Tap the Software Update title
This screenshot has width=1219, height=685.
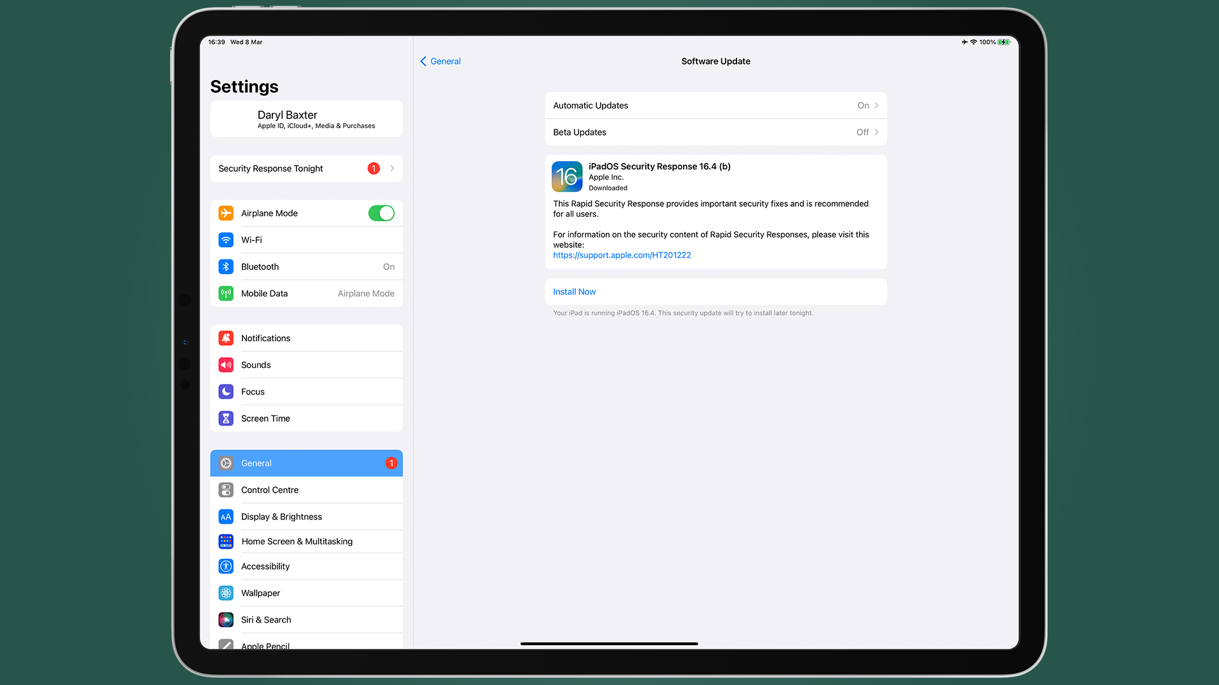pyautogui.click(x=716, y=61)
